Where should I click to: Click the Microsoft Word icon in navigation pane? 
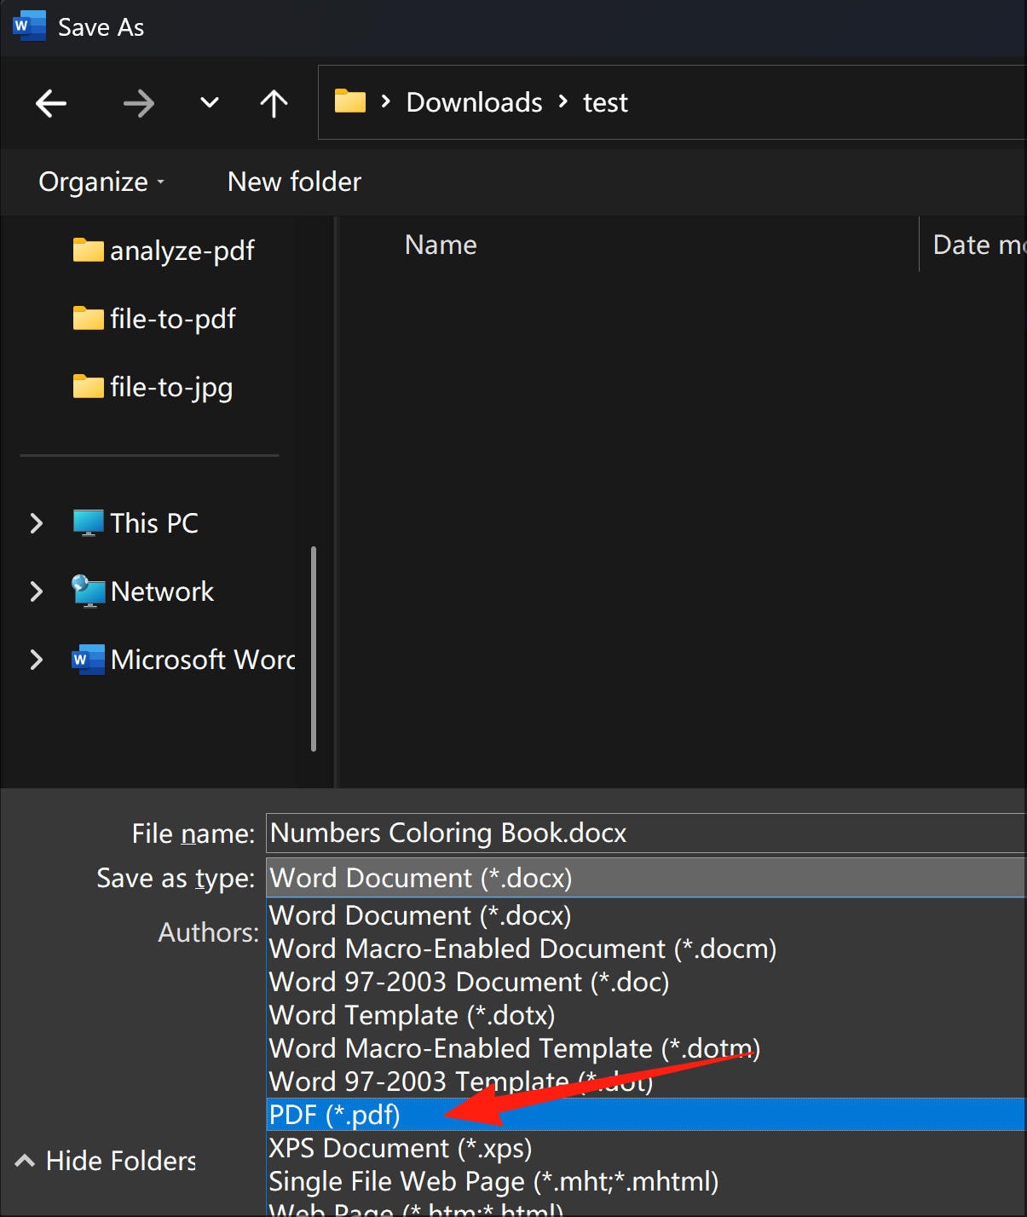pos(88,660)
